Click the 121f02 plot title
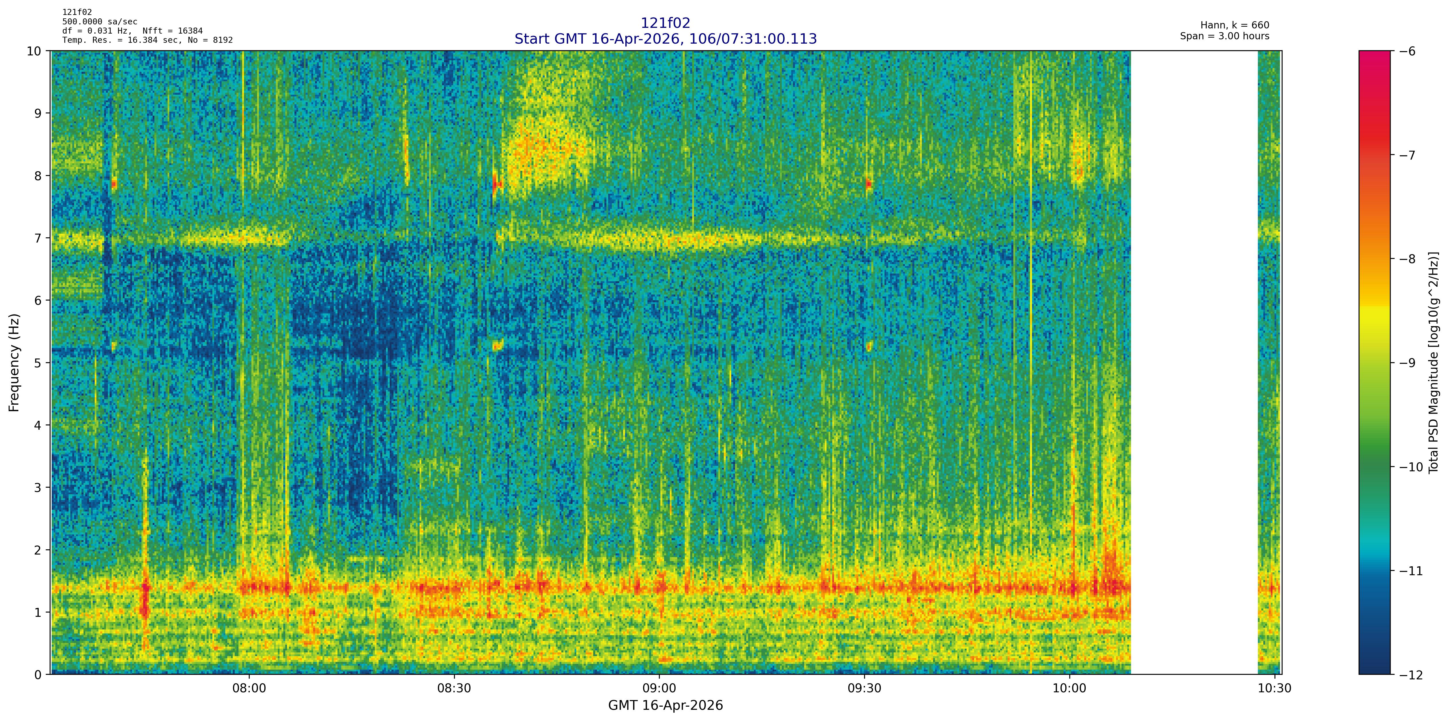The height and width of the screenshot is (721, 1449). coord(666,23)
